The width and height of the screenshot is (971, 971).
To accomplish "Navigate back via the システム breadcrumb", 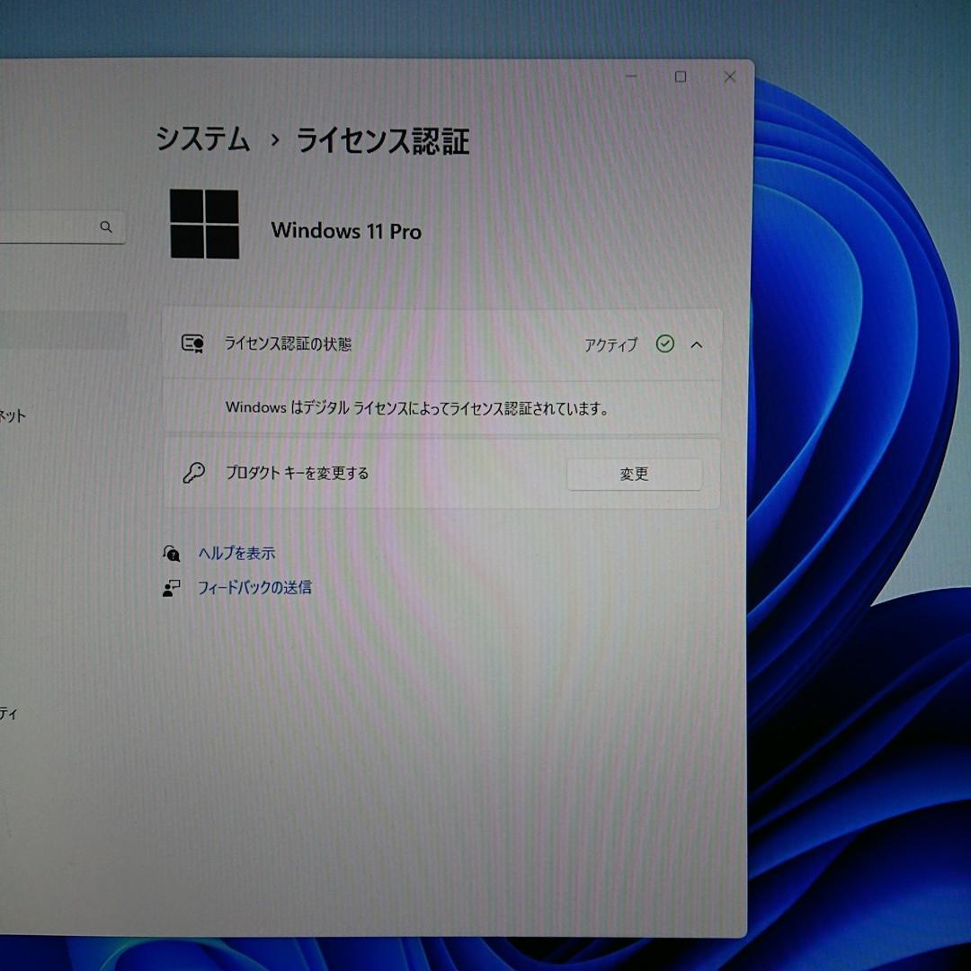I will [203, 140].
